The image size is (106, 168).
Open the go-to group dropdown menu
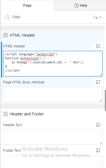pyautogui.click(x=98, y=17)
